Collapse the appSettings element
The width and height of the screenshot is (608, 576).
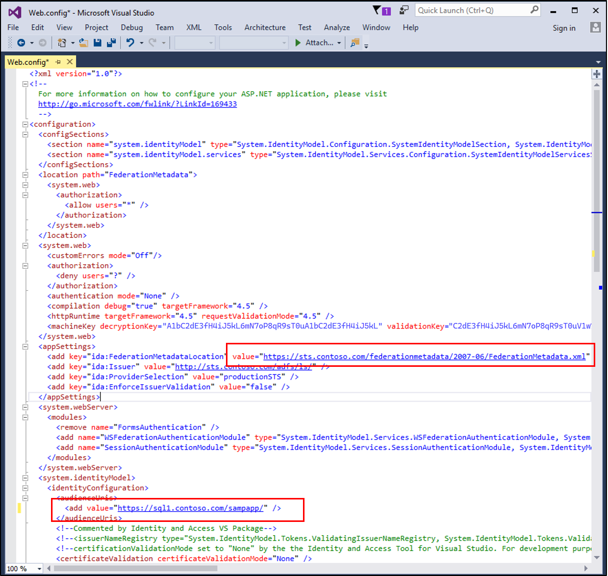click(x=25, y=347)
